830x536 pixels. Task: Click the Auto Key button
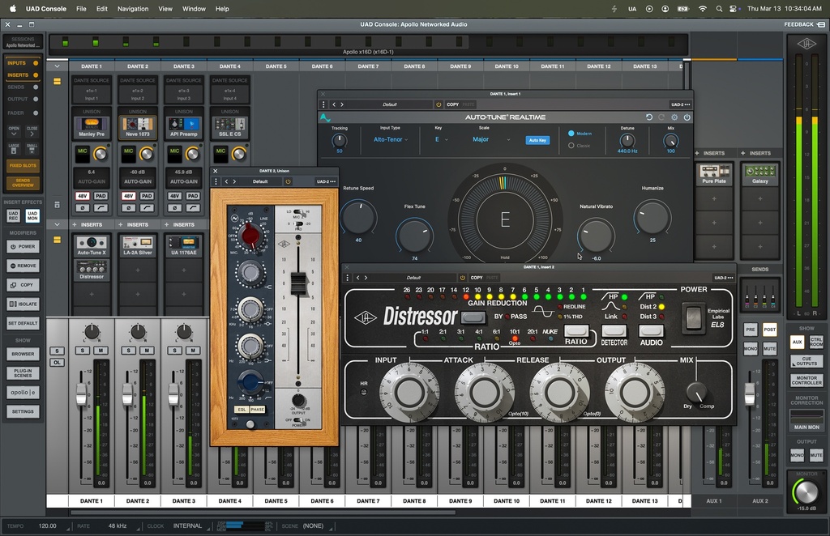point(537,140)
